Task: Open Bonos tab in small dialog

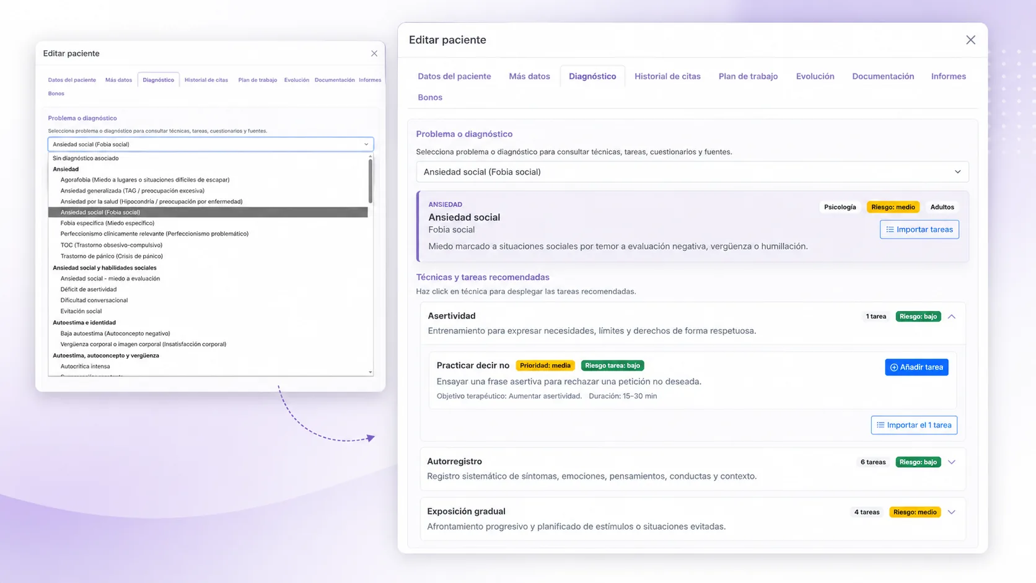Action: coord(56,94)
